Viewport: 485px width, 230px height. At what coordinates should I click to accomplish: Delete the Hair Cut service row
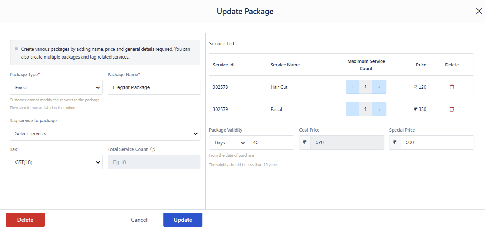click(452, 87)
